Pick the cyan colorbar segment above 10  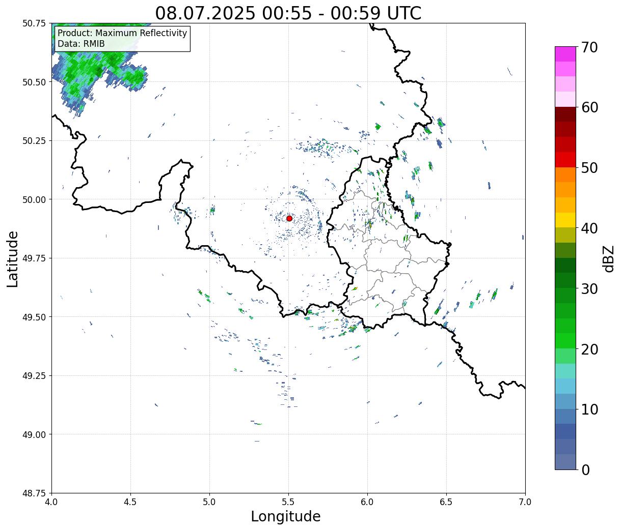click(565, 386)
